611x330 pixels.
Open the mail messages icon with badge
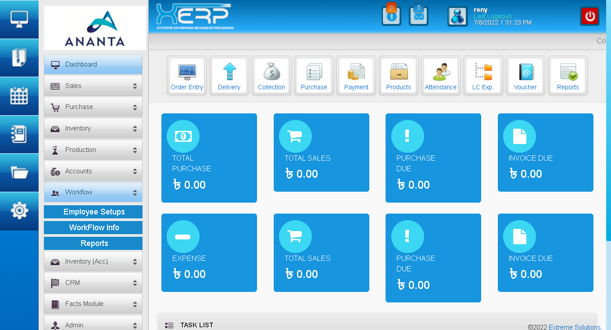[418, 16]
